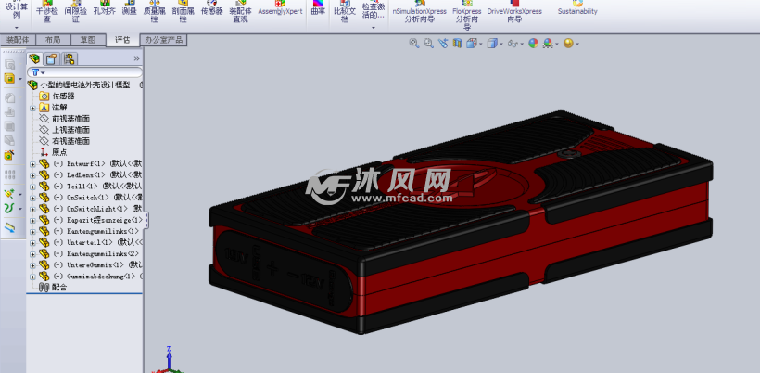This screenshot has width=760, height=373.
Task: Open 间隙验证 clearance verification
Action: point(75,11)
